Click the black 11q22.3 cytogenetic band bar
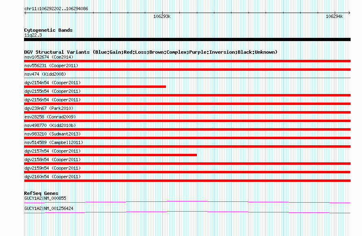This screenshot has height=236, width=362. 187,39
